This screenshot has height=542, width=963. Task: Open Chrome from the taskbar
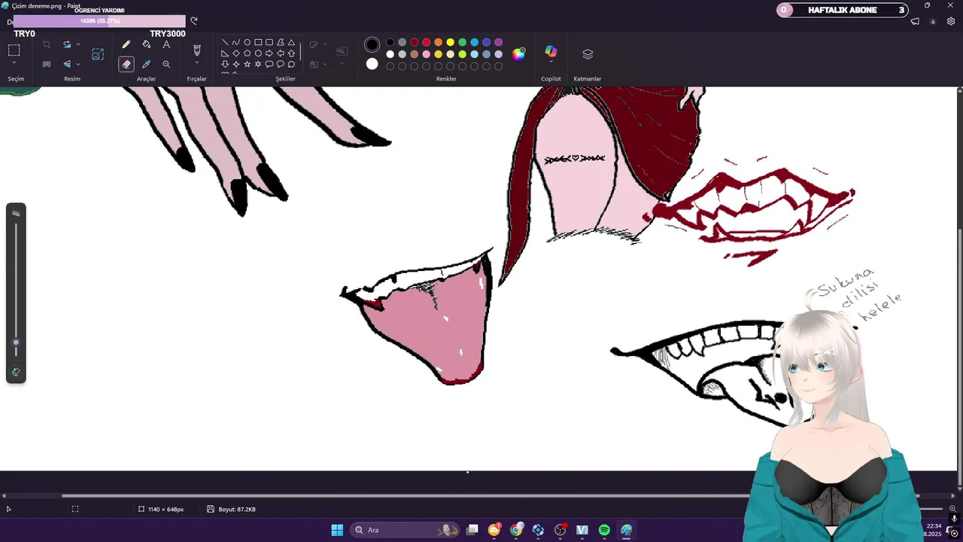(516, 530)
